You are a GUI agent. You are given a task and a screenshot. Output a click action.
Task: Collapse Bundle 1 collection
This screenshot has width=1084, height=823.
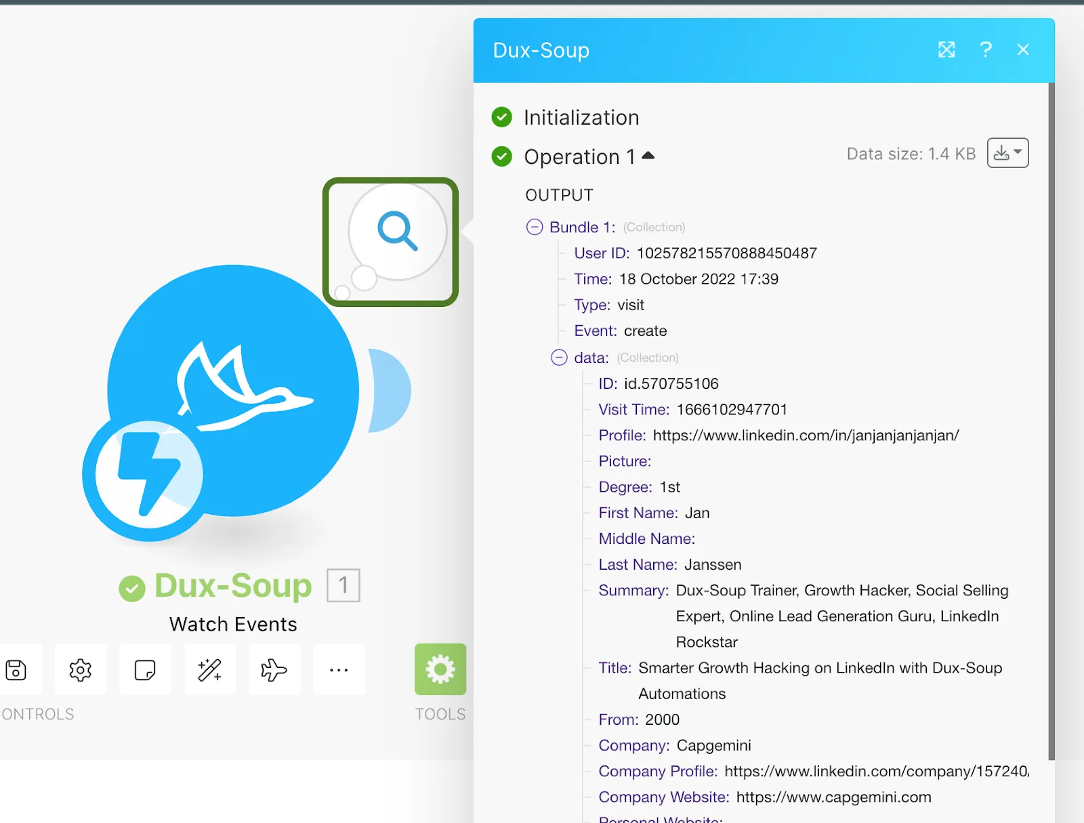pyautogui.click(x=535, y=227)
